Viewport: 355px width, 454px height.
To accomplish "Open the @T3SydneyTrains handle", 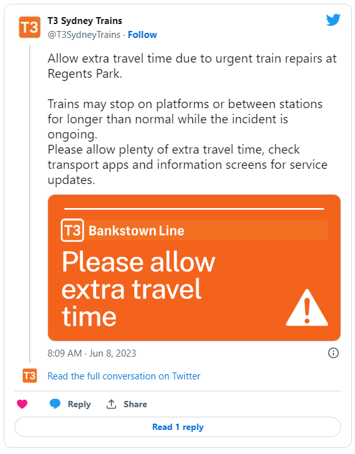I will [x=84, y=35].
